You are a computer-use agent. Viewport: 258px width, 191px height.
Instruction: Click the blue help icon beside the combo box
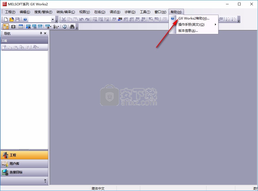[x=25, y=20]
